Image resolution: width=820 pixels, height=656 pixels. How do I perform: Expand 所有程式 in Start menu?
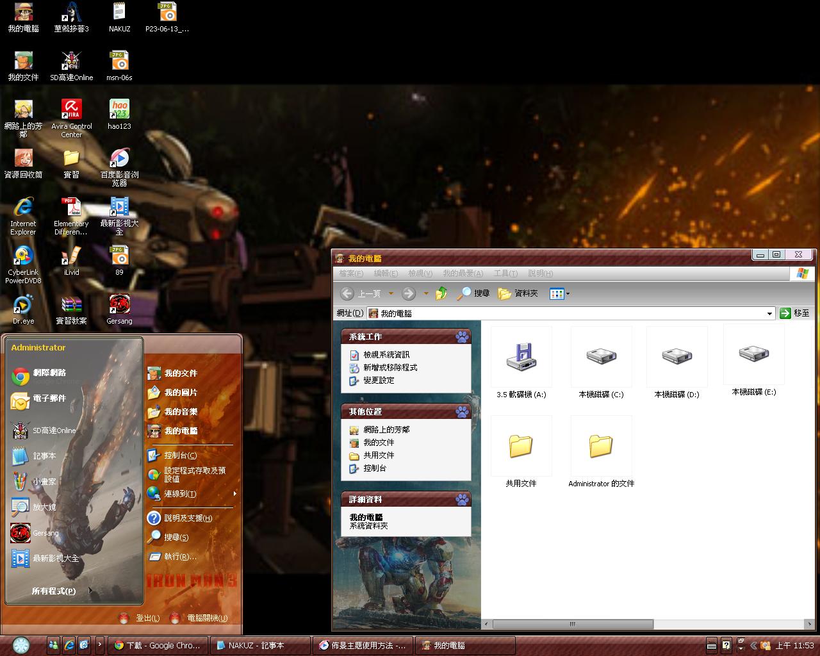click(54, 591)
